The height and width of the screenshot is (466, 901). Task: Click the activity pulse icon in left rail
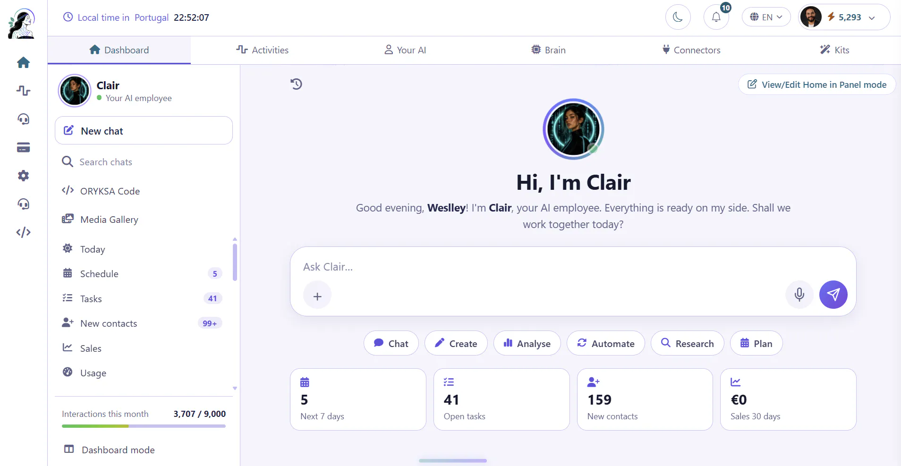23,91
